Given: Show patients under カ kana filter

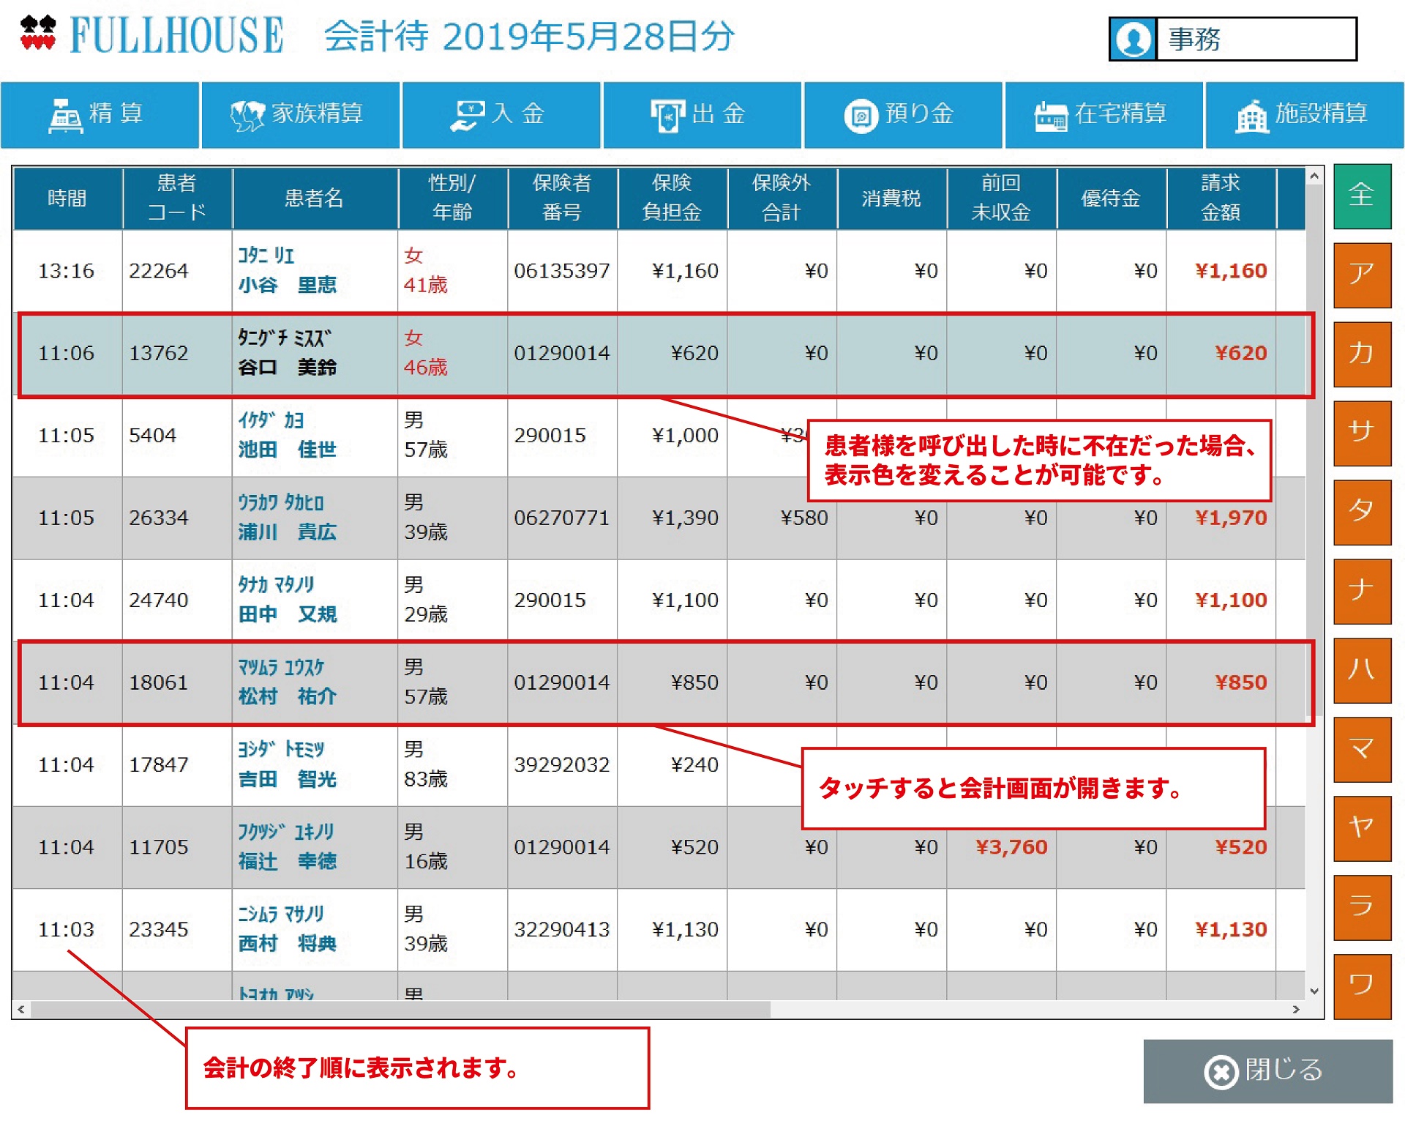Looking at the screenshot, I should (1361, 354).
